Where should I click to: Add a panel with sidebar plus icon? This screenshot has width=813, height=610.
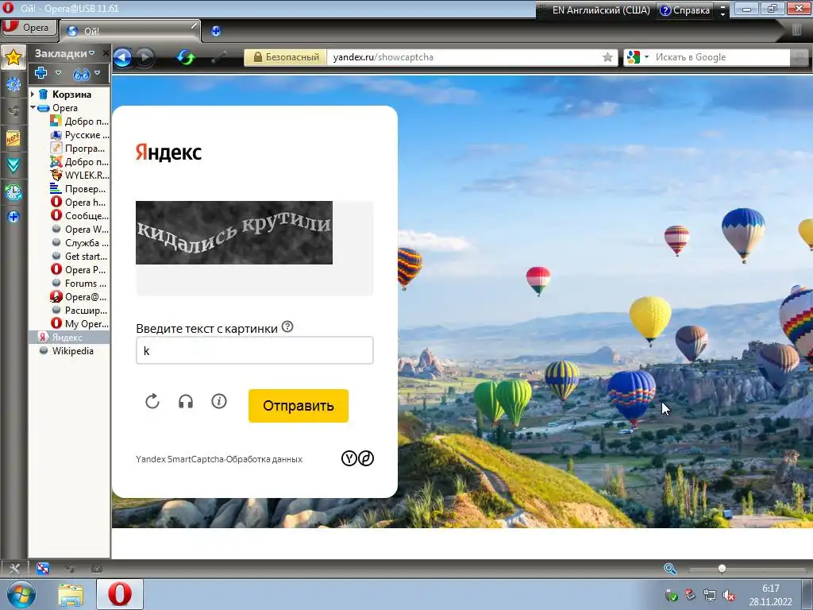click(13, 216)
